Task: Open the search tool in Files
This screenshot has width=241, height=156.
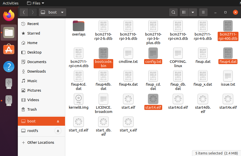Action: tap(173, 12)
